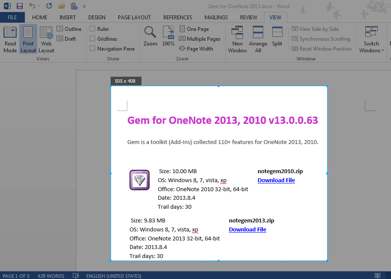Split the document window
Image resolution: width=391 pixels, height=279 pixels.
[277, 36]
